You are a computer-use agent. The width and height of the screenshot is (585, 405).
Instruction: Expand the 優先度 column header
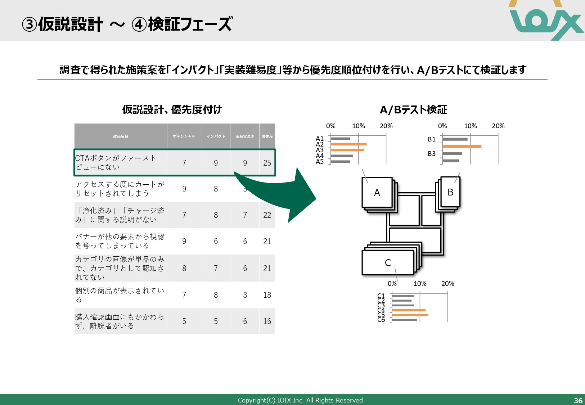pyautogui.click(x=267, y=136)
